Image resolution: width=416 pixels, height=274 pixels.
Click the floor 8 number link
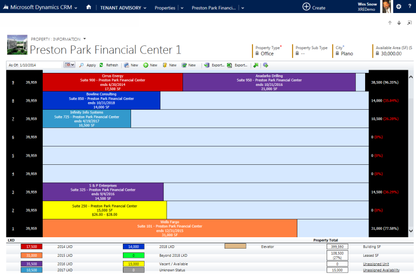[x=13, y=101]
